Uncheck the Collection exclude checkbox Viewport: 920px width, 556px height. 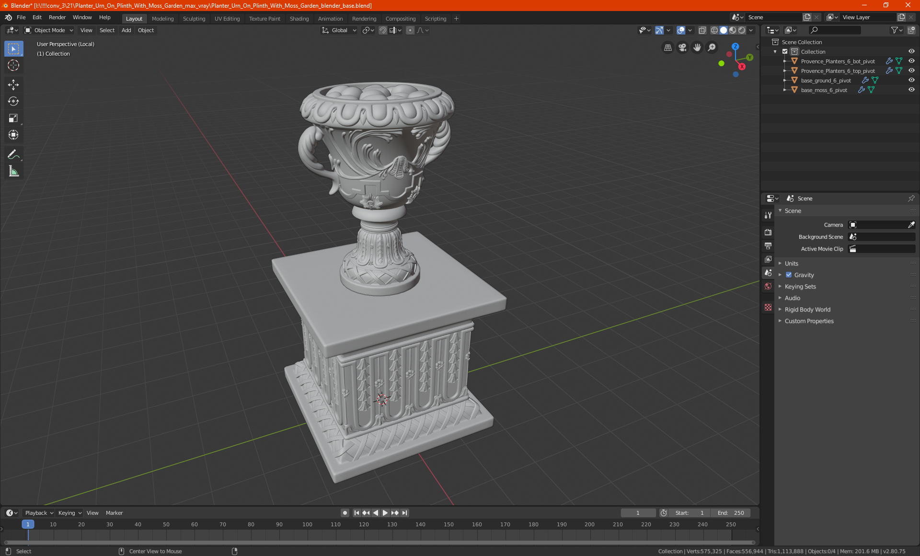pyautogui.click(x=785, y=52)
